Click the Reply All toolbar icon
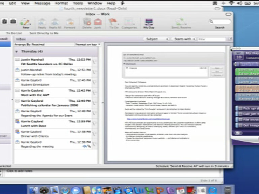Viewport: 259px width, 194px height. tap(55, 22)
